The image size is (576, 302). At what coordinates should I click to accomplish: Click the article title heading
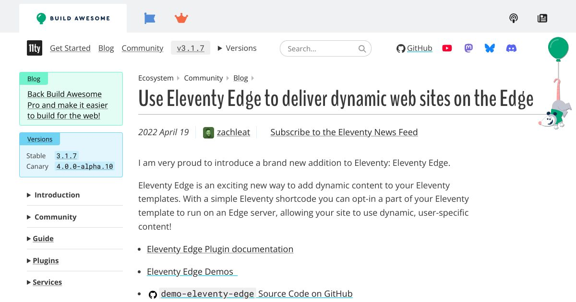point(336,99)
